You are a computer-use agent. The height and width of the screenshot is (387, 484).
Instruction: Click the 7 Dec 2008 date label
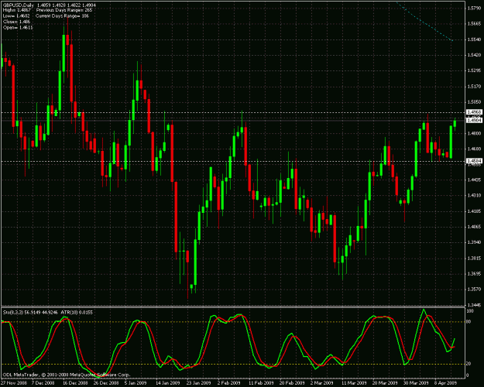pos(43,383)
